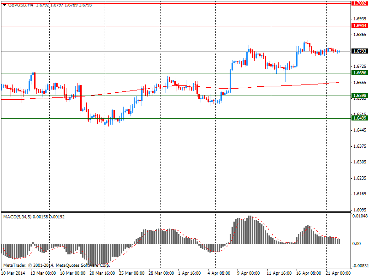Click the 16 Apr 08:00 time label
Viewport: 369px width, 277px height.
309,273
